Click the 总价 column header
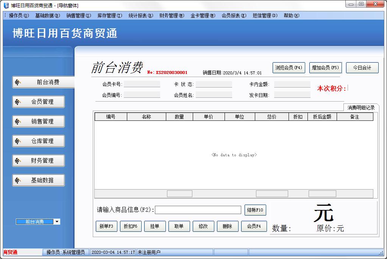Screen dimensions: 387x259 (272, 117)
